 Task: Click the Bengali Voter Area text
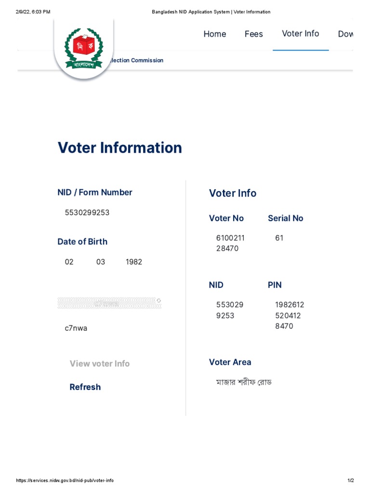point(244,382)
